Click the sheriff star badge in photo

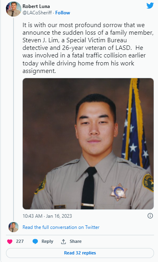[x=119, y=192]
